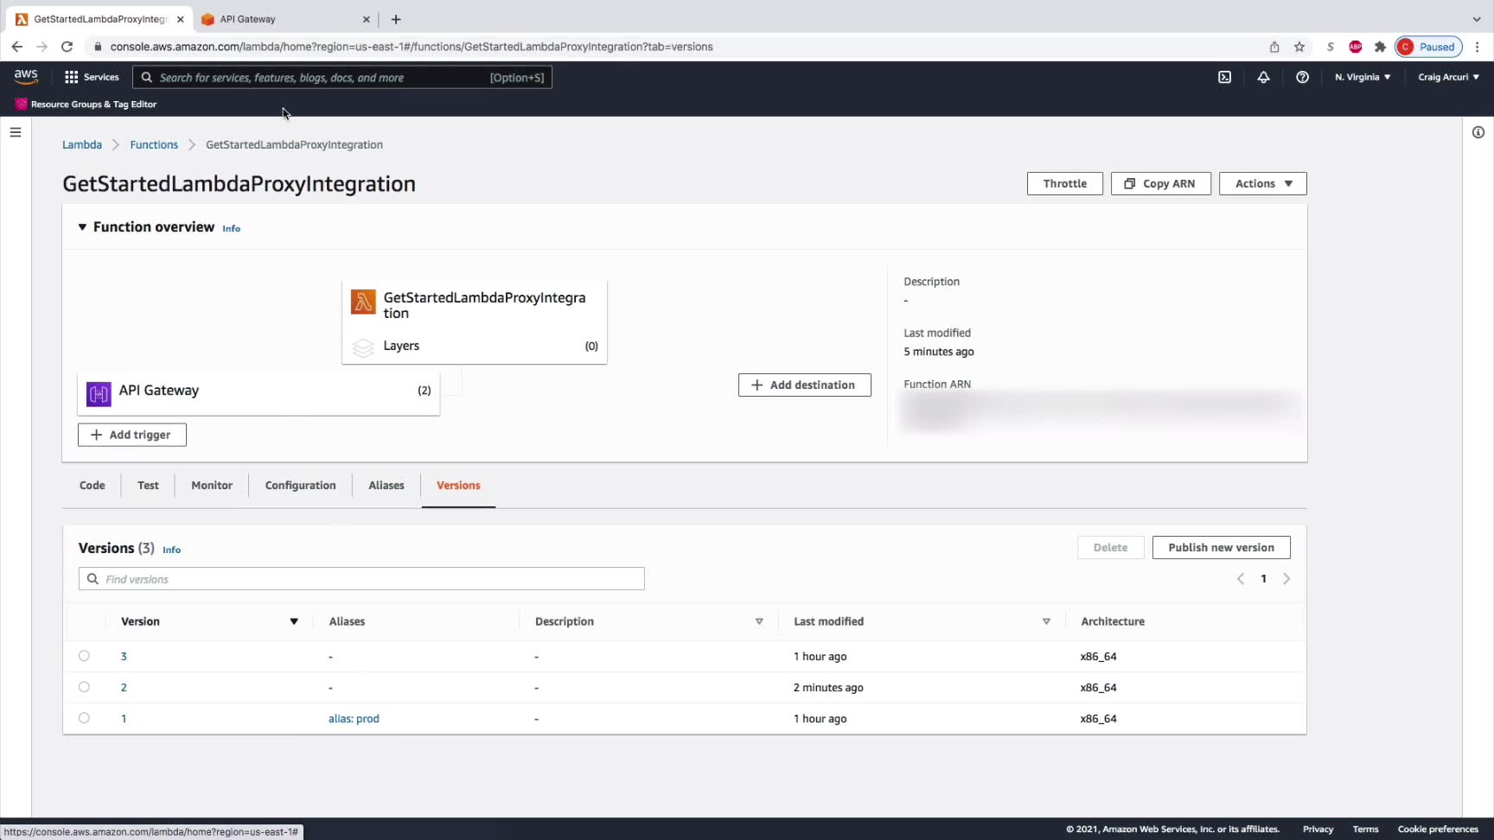Viewport: 1494px width, 840px height.
Task: Select the radio button for version 2
Action: [x=84, y=687]
